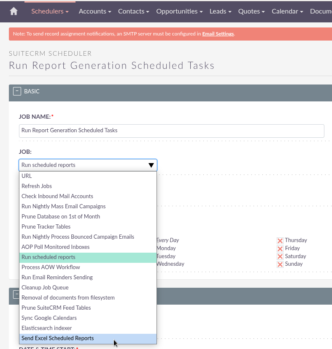
Task: Open the Calendar menu
Action: [x=287, y=11]
